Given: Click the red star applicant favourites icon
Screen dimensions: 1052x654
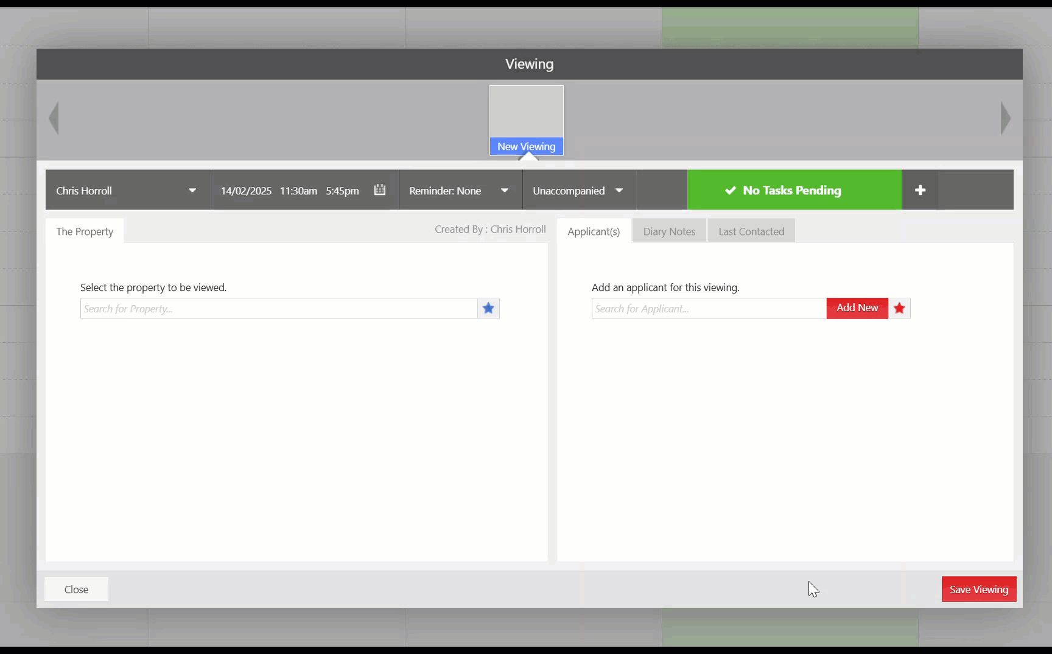Looking at the screenshot, I should pos(899,308).
